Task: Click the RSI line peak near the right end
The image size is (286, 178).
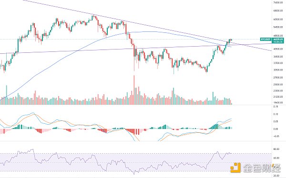Action: coord(217,151)
